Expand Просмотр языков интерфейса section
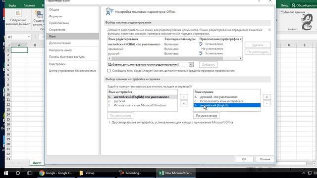Viewport: 317px width, 178px height. pyautogui.click(x=109, y=122)
